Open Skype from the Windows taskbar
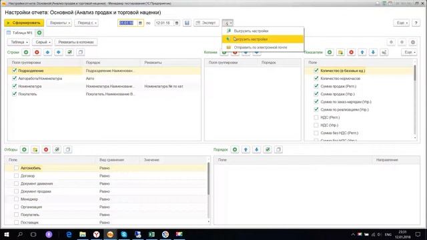This screenshot has width=427, height=240. (x=124, y=234)
